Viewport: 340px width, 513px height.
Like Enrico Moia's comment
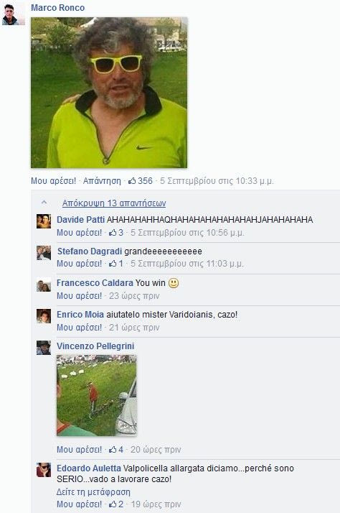(80, 327)
